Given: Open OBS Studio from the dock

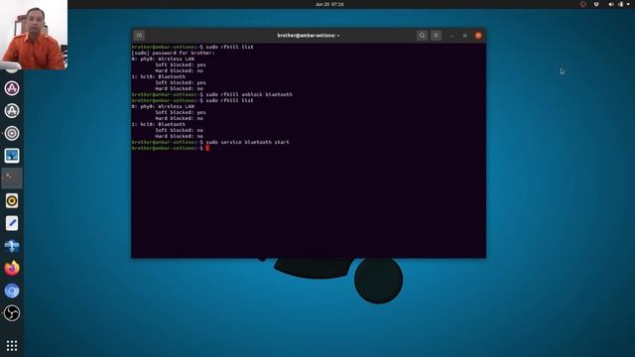Looking at the screenshot, I should point(12,313).
